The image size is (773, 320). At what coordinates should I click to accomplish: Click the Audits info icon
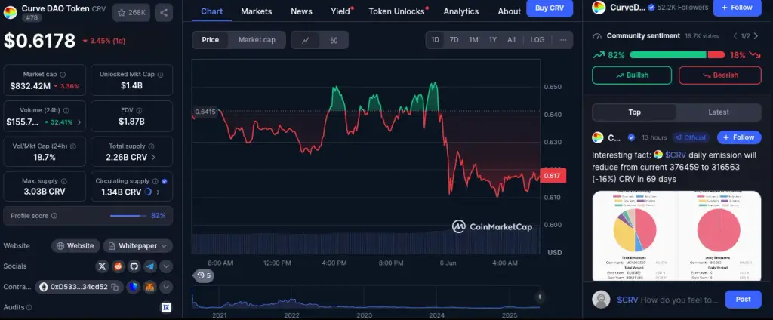point(29,307)
